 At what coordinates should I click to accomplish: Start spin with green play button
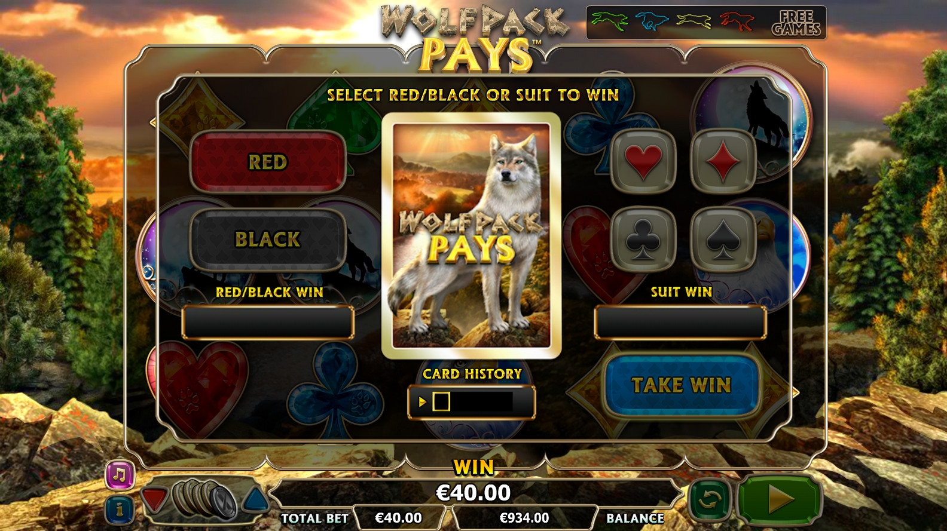pyautogui.click(x=778, y=499)
